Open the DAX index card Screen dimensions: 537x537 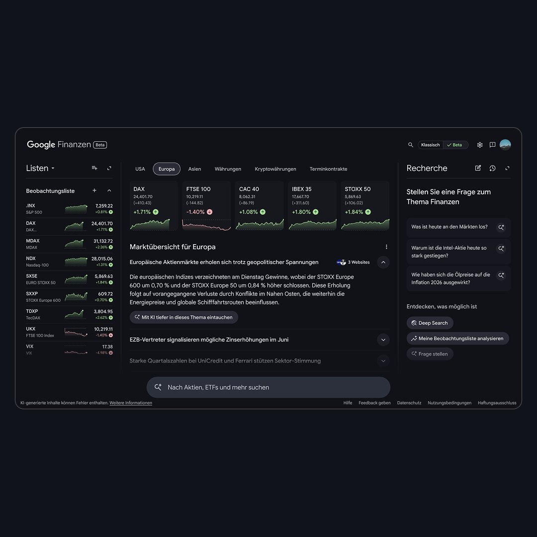pos(154,206)
